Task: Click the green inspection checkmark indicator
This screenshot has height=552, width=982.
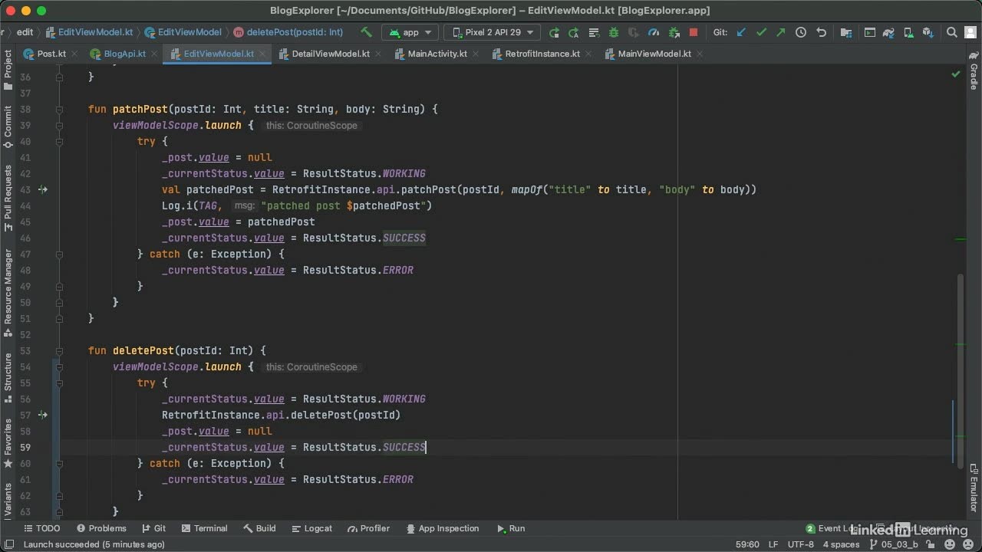Action: coord(956,74)
